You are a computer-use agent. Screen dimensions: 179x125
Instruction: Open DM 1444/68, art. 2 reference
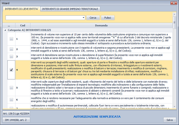(x=16, y=120)
